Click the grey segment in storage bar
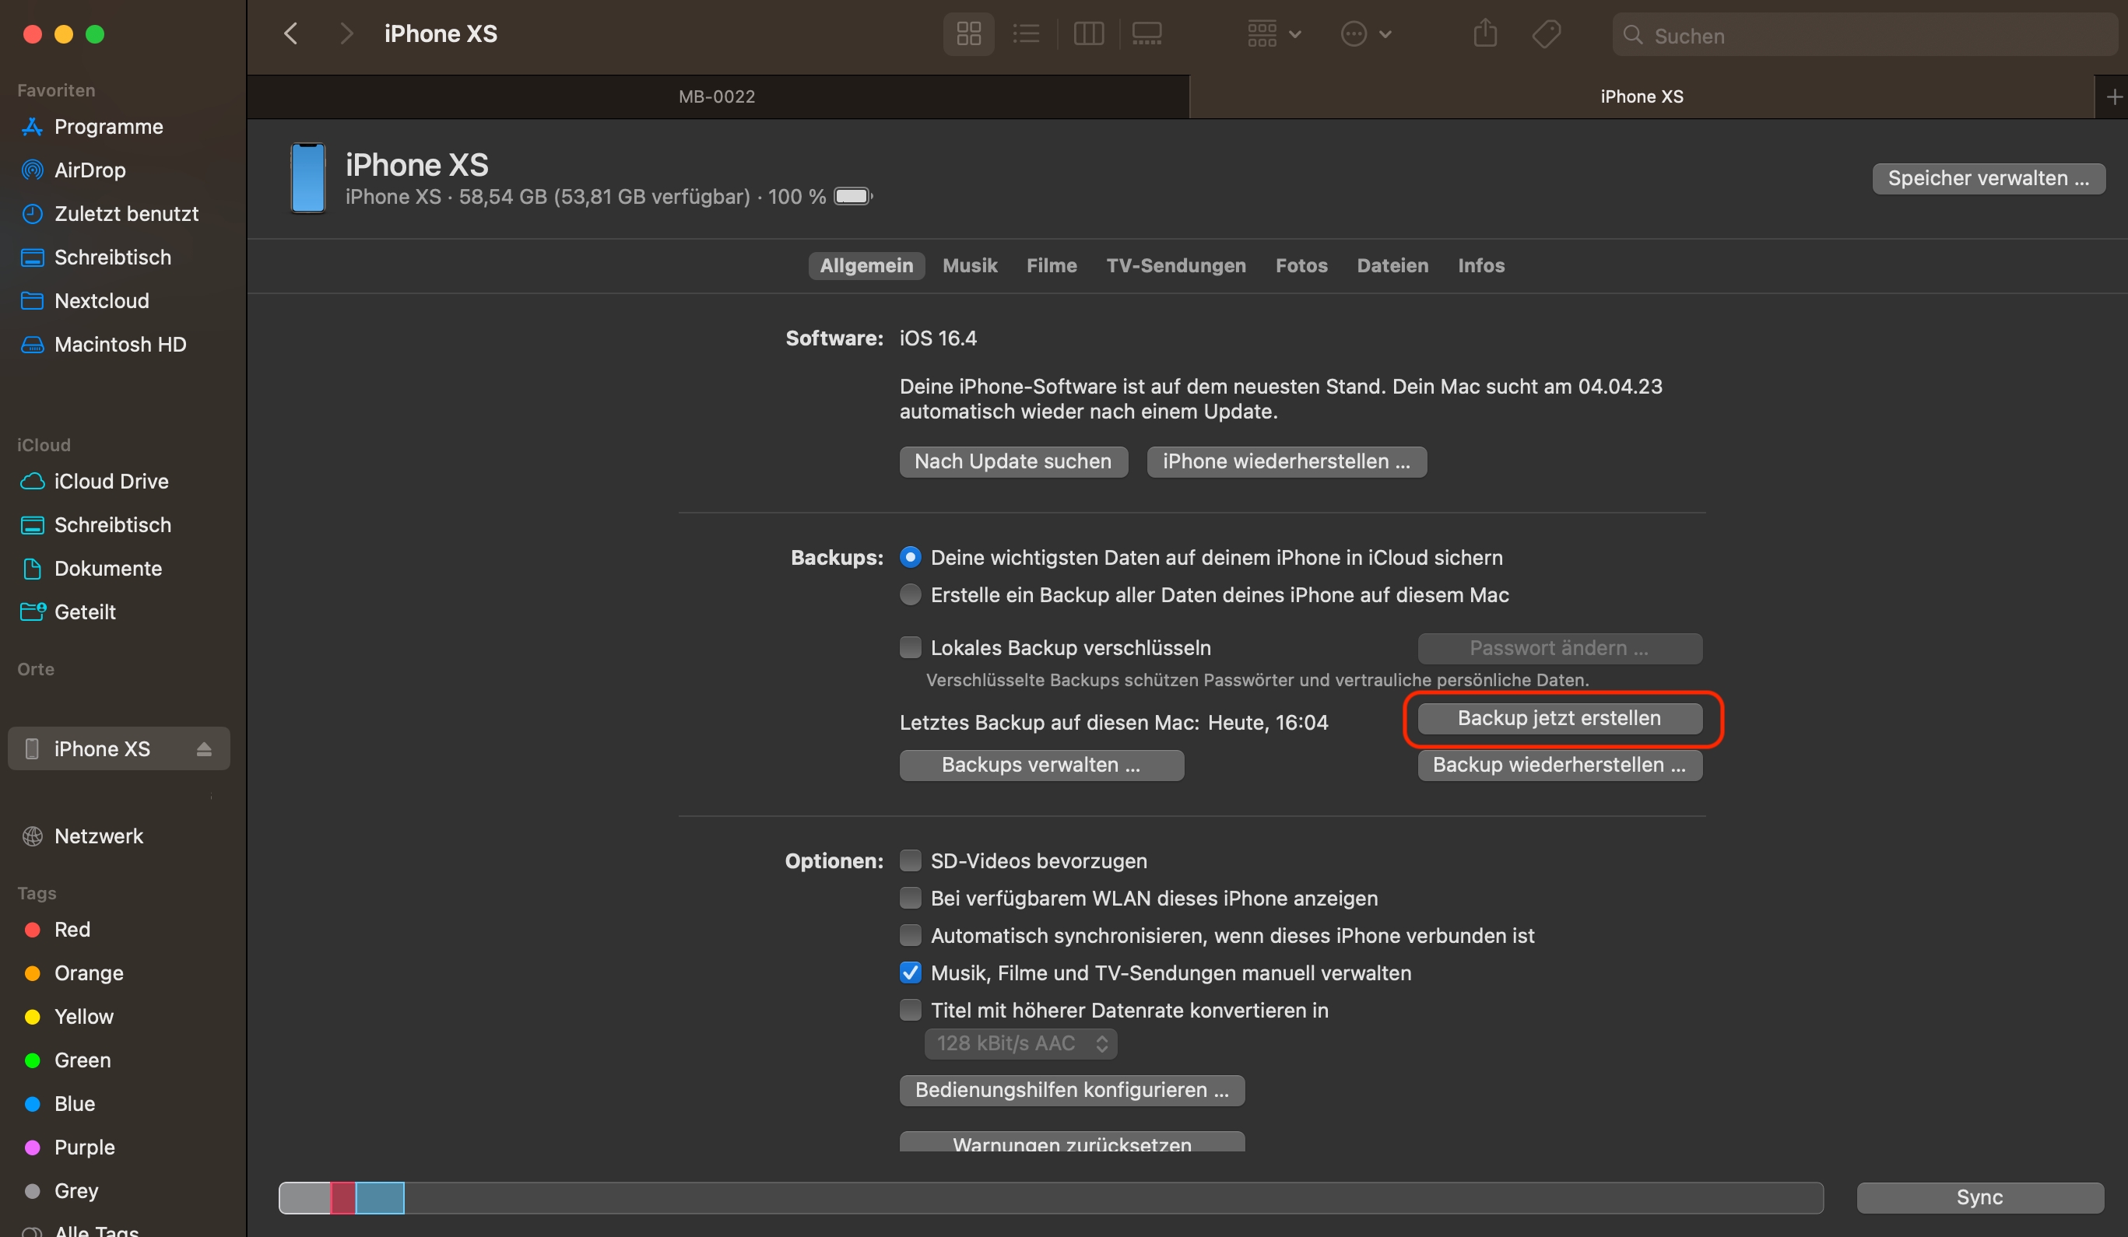Image resolution: width=2128 pixels, height=1237 pixels. tap(305, 1198)
